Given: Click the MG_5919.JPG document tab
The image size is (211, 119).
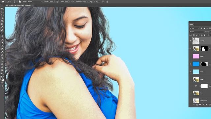Looking at the screenshot, I should point(18,5).
